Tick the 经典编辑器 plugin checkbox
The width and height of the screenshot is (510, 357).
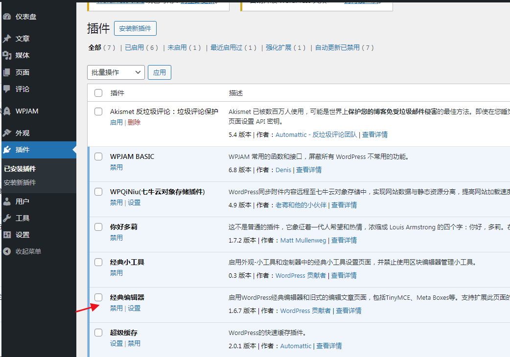coord(98,297)
